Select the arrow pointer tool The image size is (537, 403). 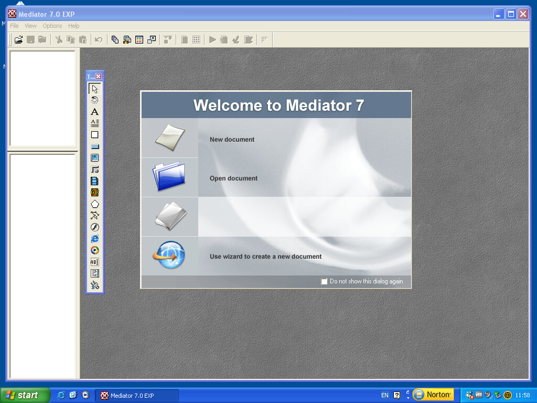click(x=94, y=89)
